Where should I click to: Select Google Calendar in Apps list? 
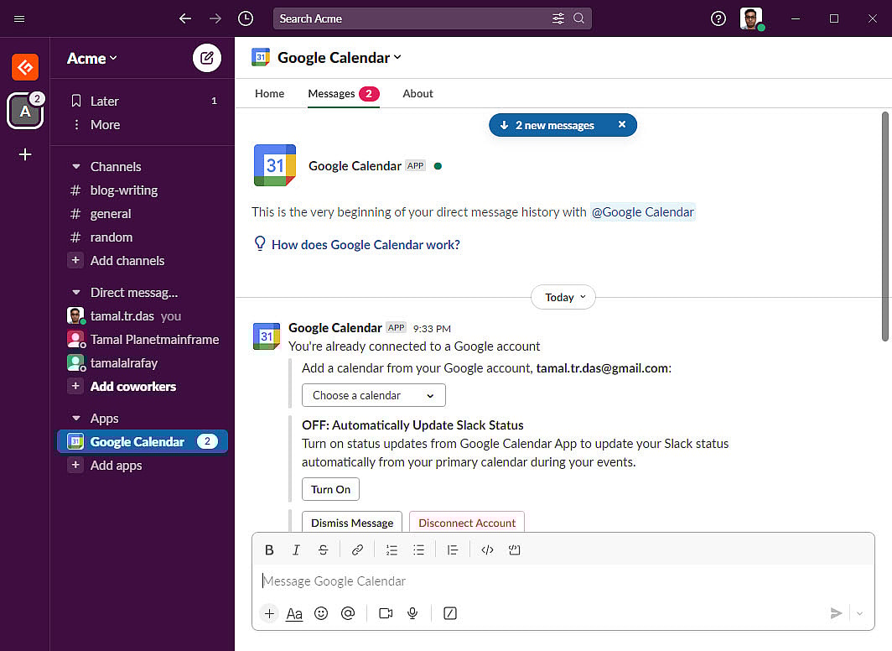(143, 441)
